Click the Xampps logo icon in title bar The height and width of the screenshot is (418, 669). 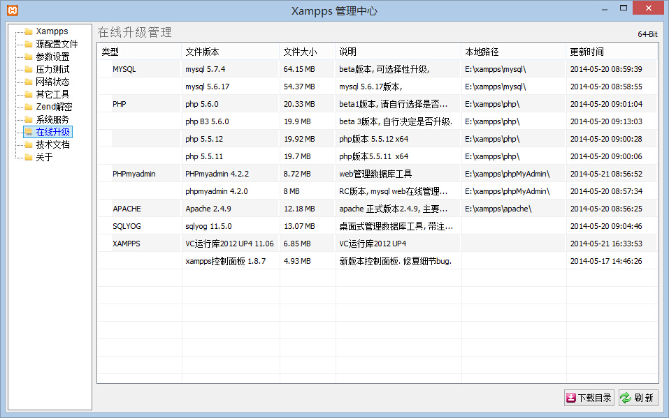tap(13, 10)
